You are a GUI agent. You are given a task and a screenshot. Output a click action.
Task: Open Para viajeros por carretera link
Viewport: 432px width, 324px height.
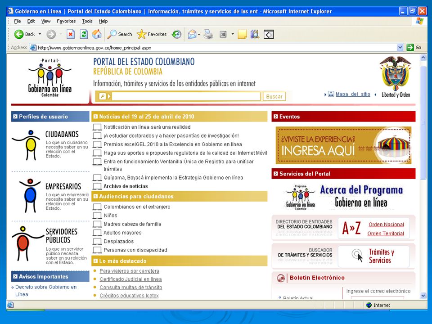click(129, 271)
